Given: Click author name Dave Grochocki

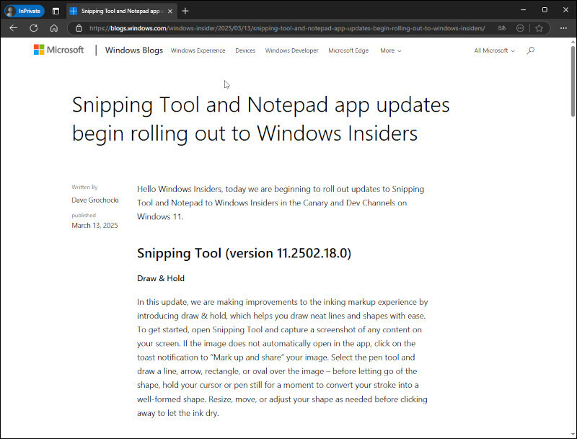Looking at the screenshot, I should (95, 200).
